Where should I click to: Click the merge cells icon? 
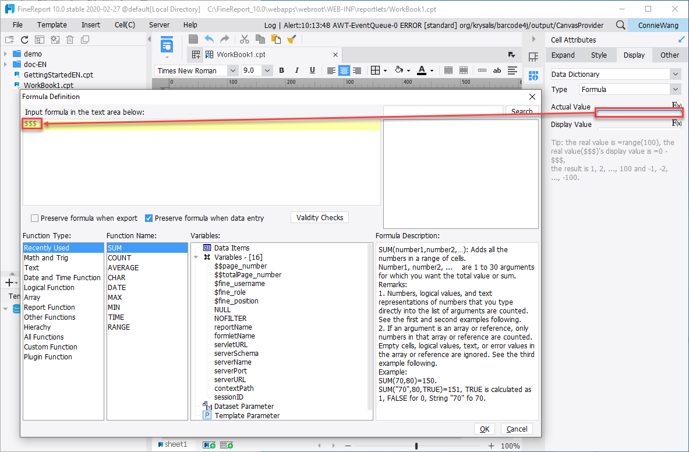[x=447, y=70]
